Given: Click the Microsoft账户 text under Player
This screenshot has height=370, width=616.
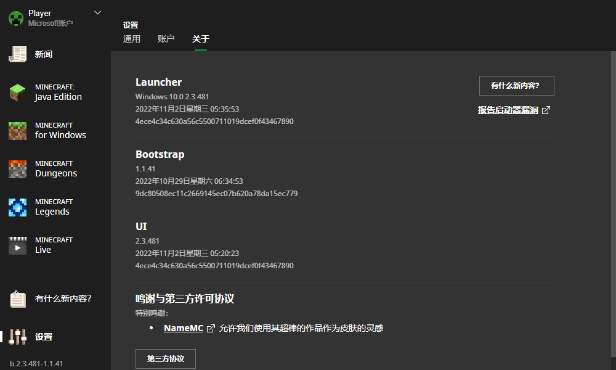Looking at the screenshot, I should [51, 23].
